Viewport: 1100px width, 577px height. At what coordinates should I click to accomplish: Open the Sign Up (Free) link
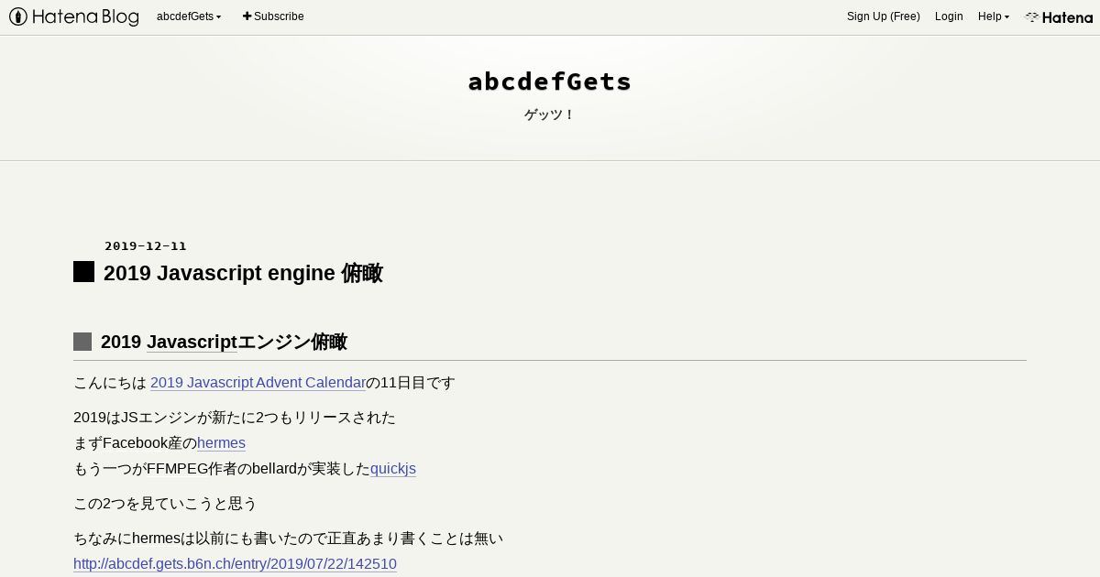pyautogui.click(x=883, y=16)
